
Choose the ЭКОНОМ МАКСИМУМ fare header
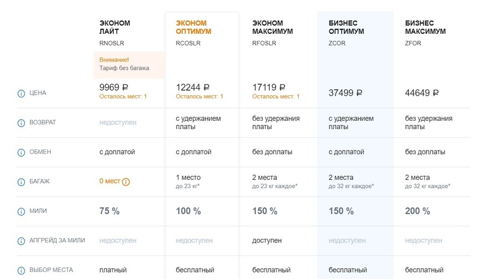coord(272,27)
